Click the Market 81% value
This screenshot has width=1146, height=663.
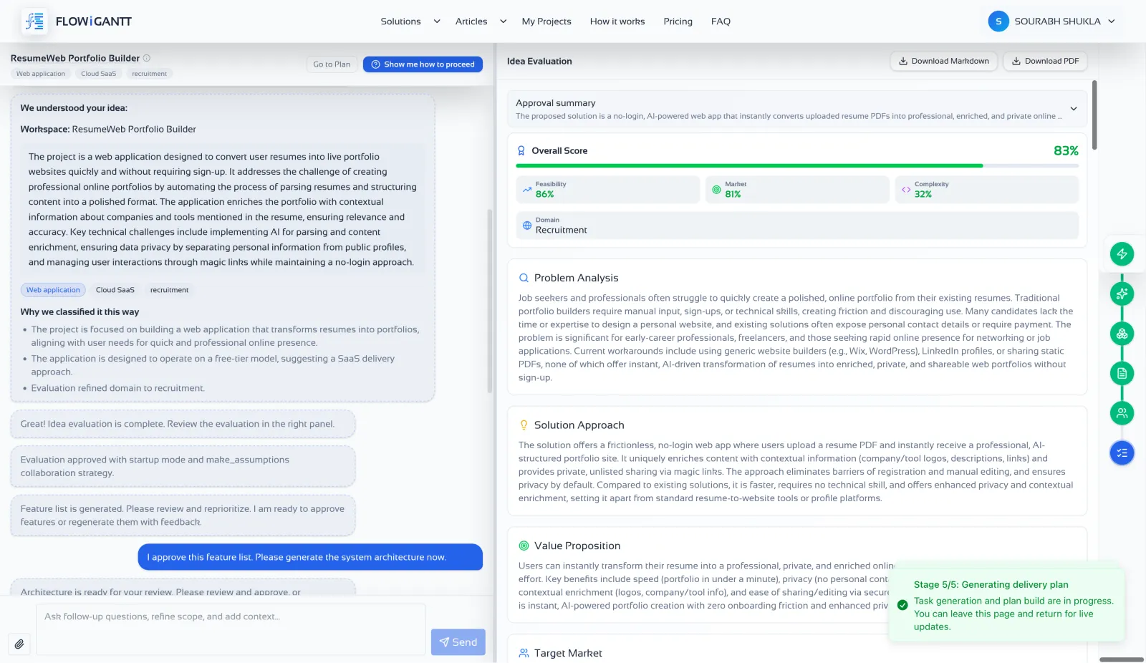coord(733,194)
